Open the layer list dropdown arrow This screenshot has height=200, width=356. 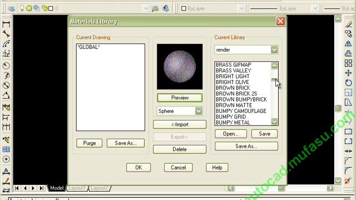click(x=146, y=9)
